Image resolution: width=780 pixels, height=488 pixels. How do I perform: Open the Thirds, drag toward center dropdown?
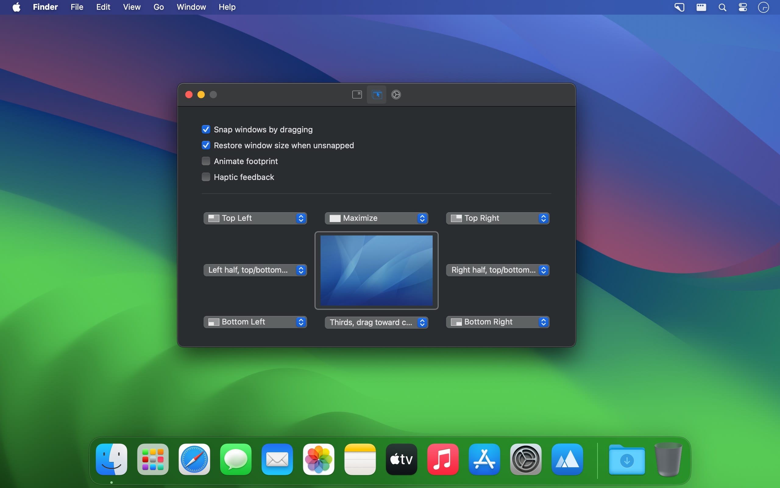click(x=376, y=322)
